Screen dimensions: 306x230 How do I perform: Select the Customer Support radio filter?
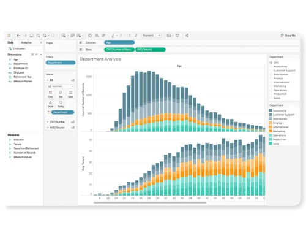click(x=271, y=71)
